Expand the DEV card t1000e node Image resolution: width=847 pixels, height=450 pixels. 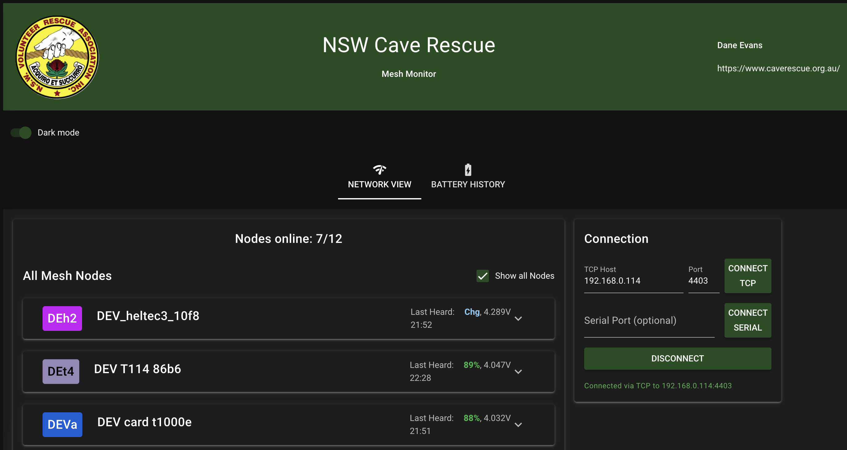[518, 425]
